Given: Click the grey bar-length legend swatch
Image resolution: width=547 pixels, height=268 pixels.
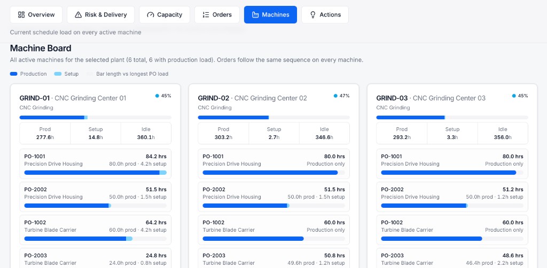Looking at the screenshot, I should click(90, 74).
